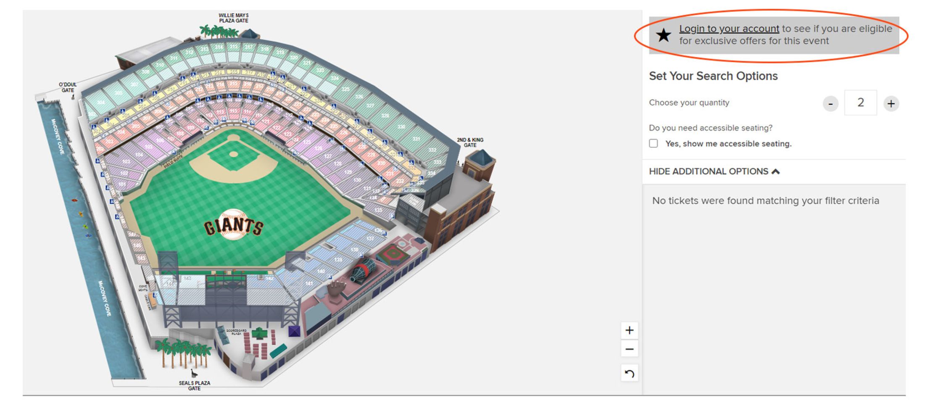Click the Giants logo on the outfield
Image resolution: width=928 pixels, height=406 pixels.
pos(234,225)
